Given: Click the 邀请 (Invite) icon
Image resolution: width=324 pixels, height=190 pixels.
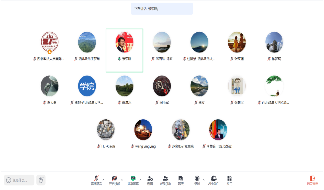Looking at the screenshot, I should pyautogui.click(x=150, y=179).
